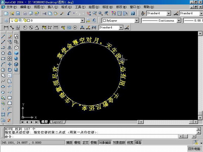Click the Save file toolbar icon
The width and height of the screenshot is (203, 152).
click(18, 13)
